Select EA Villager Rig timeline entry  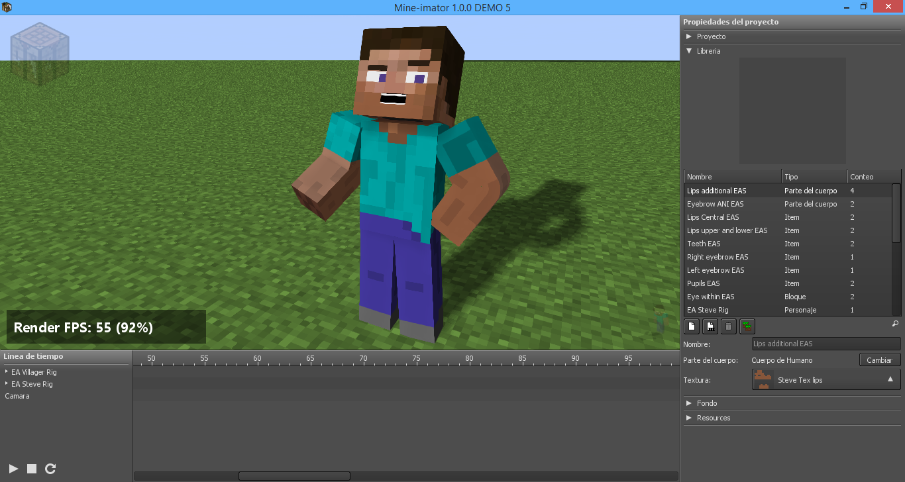point(34,372)
